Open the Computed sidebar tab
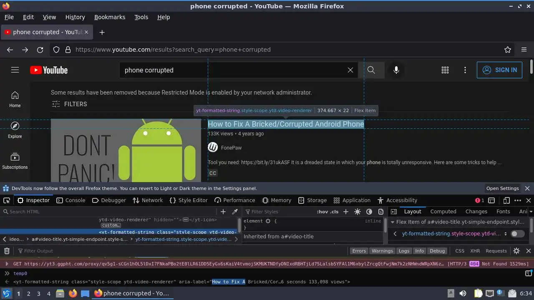The image size is (534, 300). [443, 212]
